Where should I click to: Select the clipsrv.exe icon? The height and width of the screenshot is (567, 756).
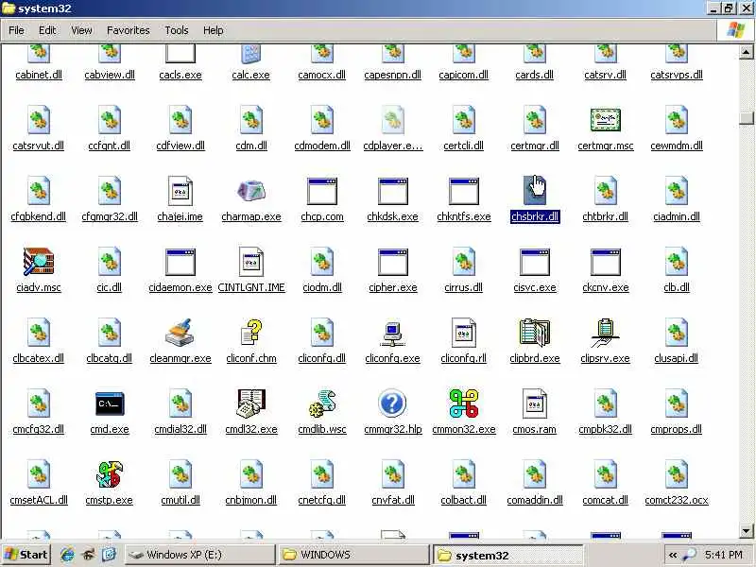(x=605, y=333)
